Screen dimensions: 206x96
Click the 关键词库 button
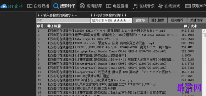[x=197, y=20]
